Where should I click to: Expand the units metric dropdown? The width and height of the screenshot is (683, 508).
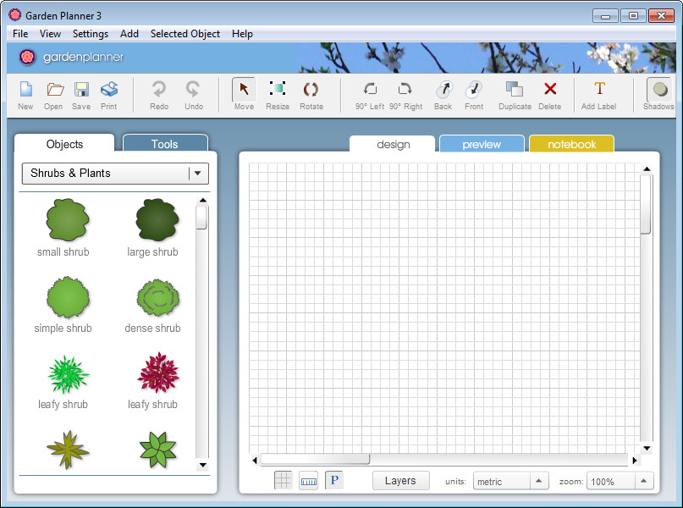[x=539, y=481]
